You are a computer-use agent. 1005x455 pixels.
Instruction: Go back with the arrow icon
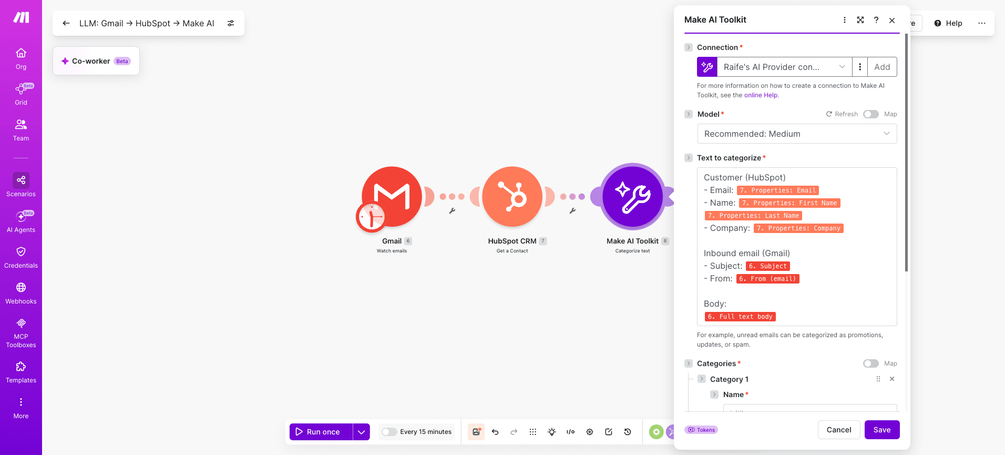66,23
